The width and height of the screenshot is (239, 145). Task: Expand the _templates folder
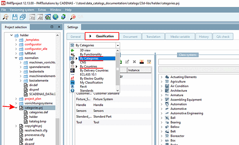(16, 40)
